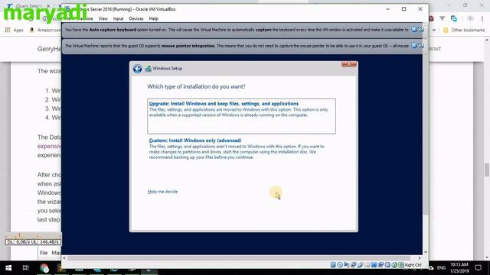The width and height of the screenshot is (490, 275).
Task: Close the Windows Setup dialog
Action: click(349, 64)
